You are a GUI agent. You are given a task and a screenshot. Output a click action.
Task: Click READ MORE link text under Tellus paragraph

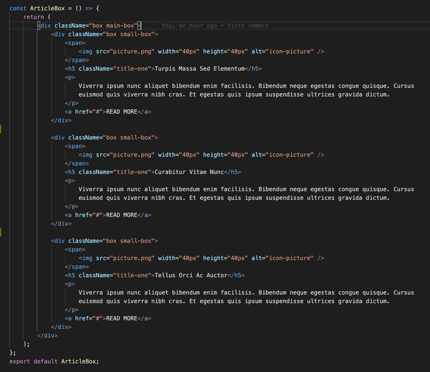coord(122,318)
